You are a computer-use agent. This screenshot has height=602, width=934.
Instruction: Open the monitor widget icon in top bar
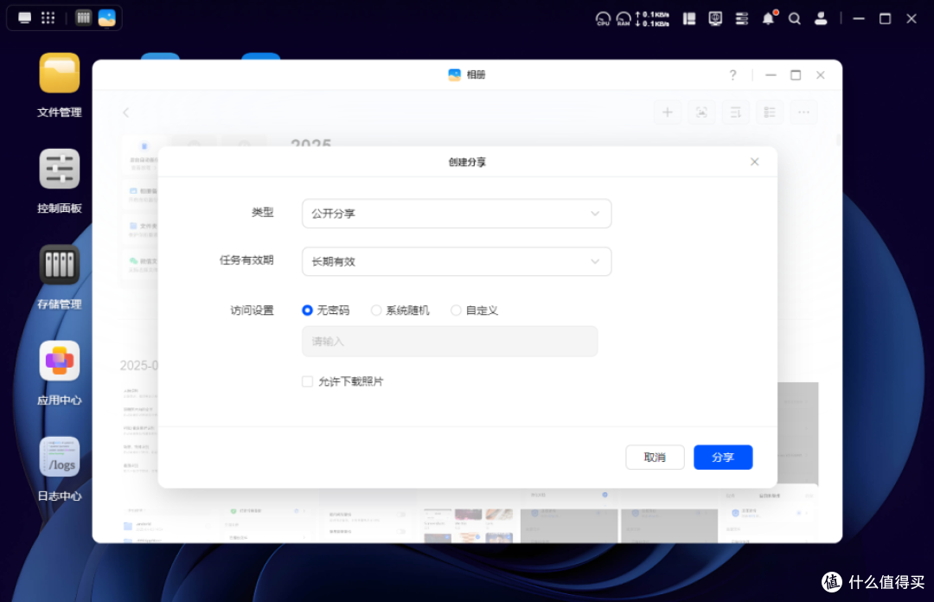point(715,19)
